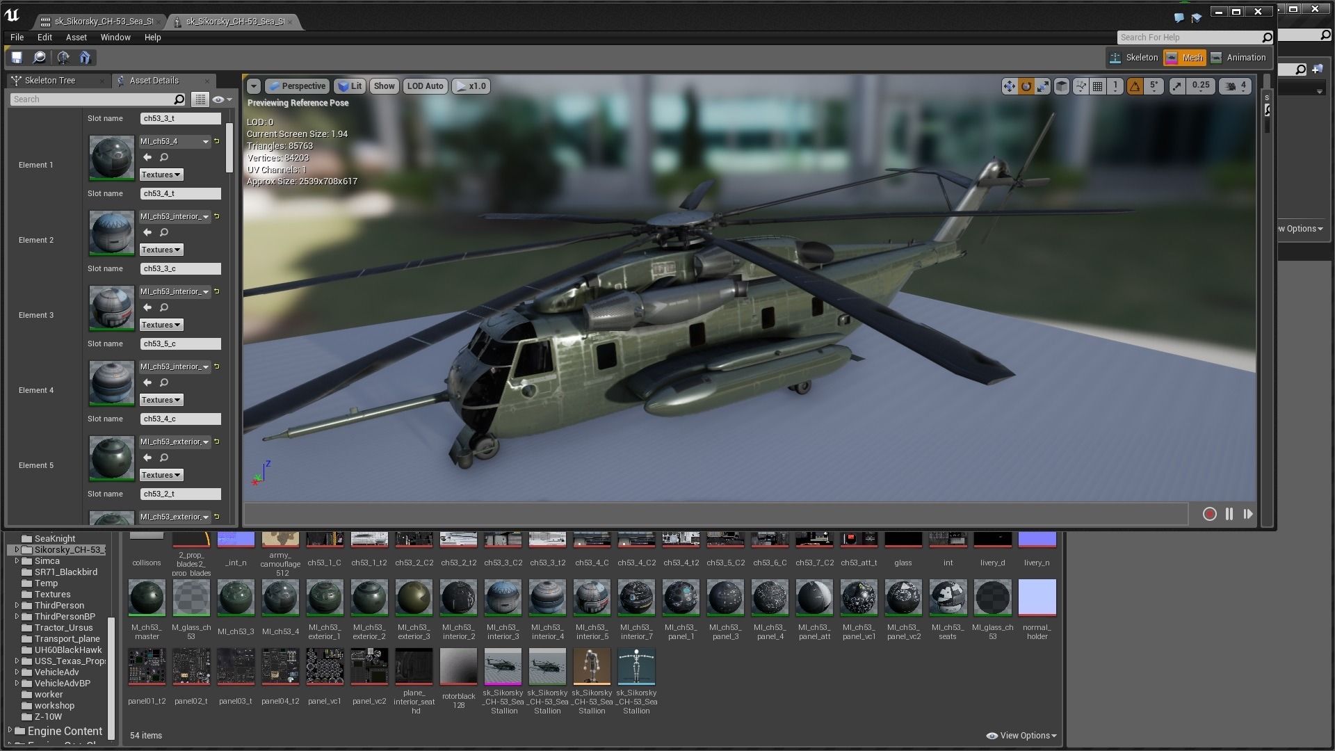
Task: Open grid snap value dropdown showing 1
Action: [1115, 86]
